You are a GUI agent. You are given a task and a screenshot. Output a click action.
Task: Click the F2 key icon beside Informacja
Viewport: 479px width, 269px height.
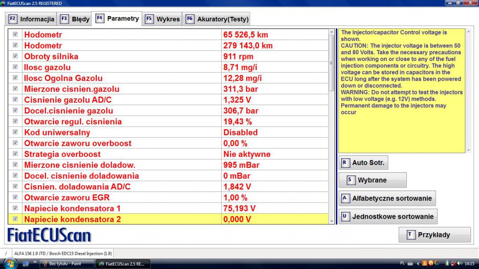[13, 19]
